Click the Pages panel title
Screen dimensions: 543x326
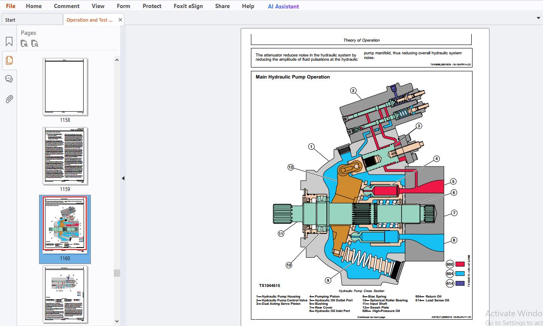click(28, 33)
